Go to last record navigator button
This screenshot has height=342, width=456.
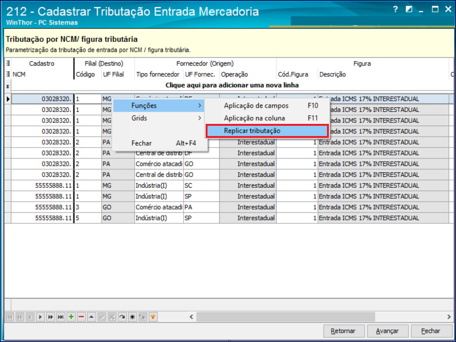pos(61,317)
